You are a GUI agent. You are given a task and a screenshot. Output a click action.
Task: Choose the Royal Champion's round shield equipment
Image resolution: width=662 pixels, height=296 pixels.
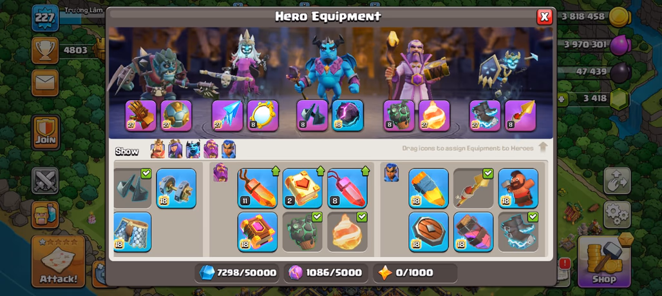coord(428,232)
